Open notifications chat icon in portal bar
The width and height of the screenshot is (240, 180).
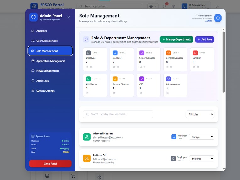(165, 6)
